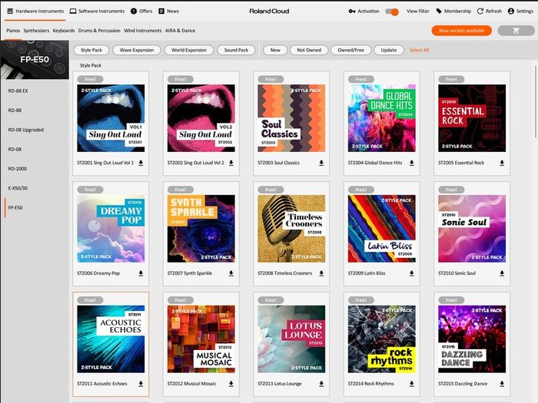
Task: Download STZ009 Latin Bliss pack
Action: (411, 273)
